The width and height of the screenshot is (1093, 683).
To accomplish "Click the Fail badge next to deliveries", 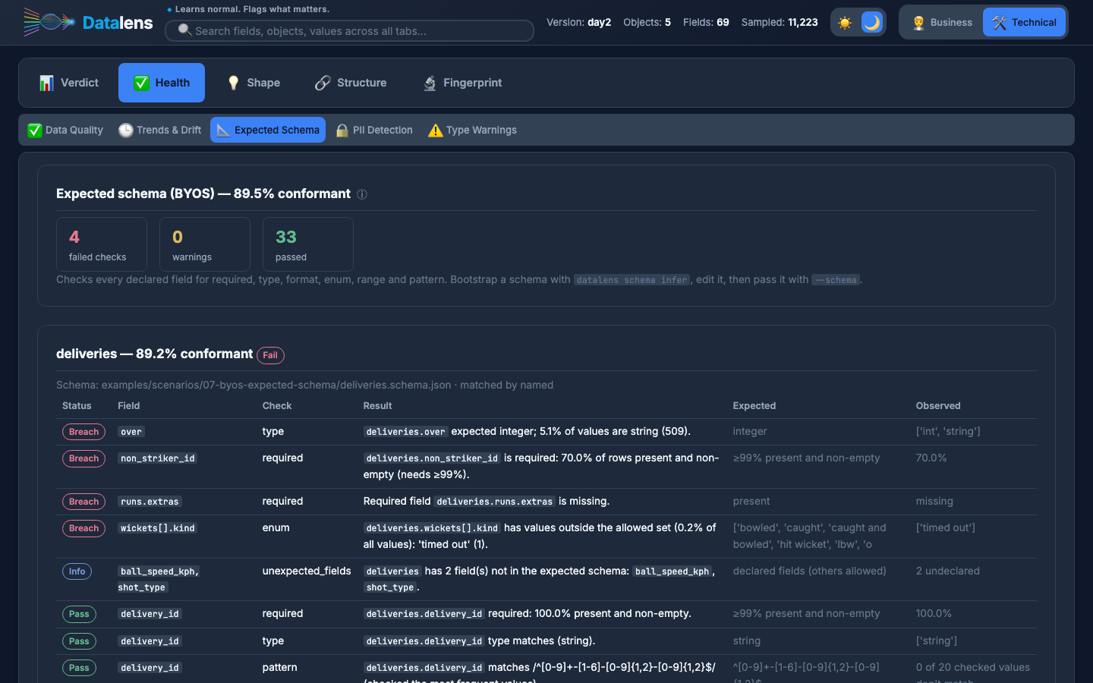I will tap(270, 355).
